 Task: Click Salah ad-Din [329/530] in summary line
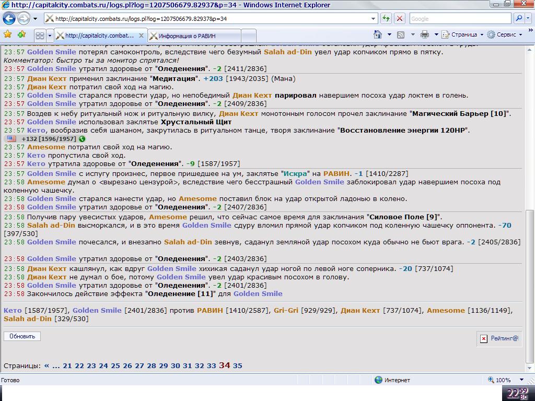[x=46, y=319]
